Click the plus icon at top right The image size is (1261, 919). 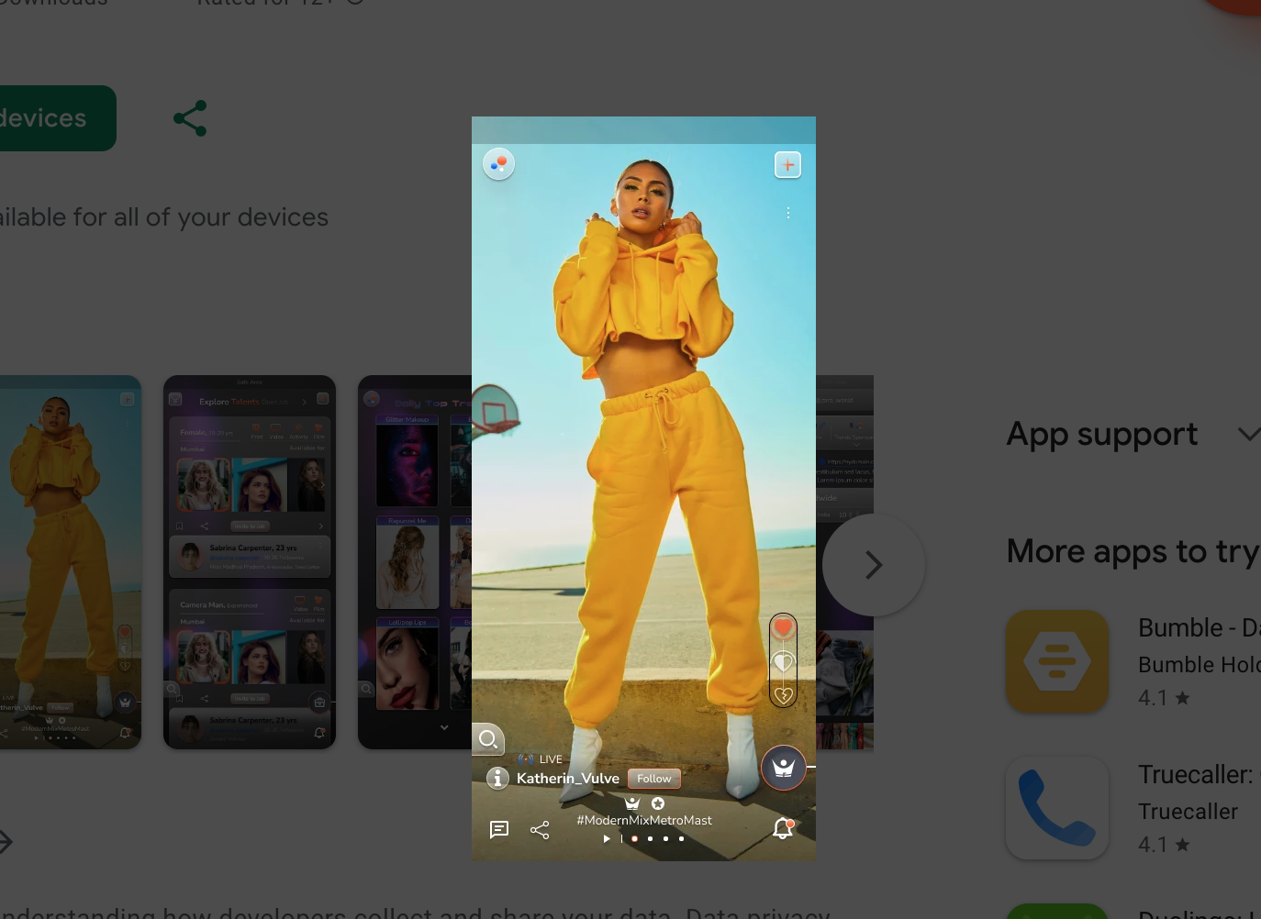(787, 165)
